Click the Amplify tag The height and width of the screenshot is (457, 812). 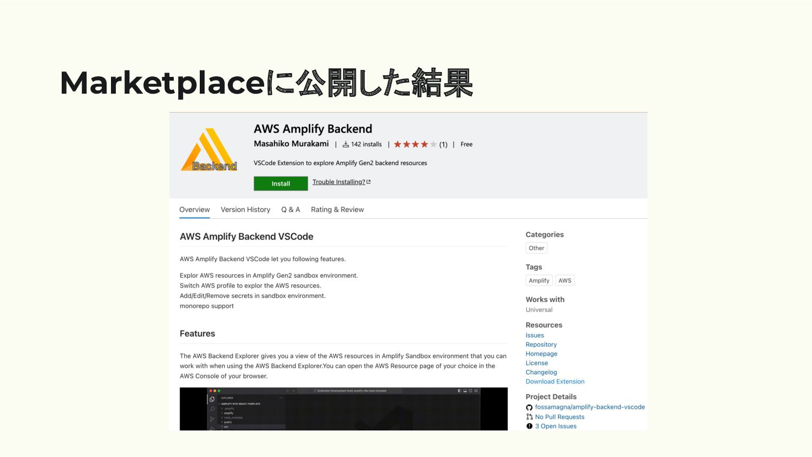click(539, 280)
